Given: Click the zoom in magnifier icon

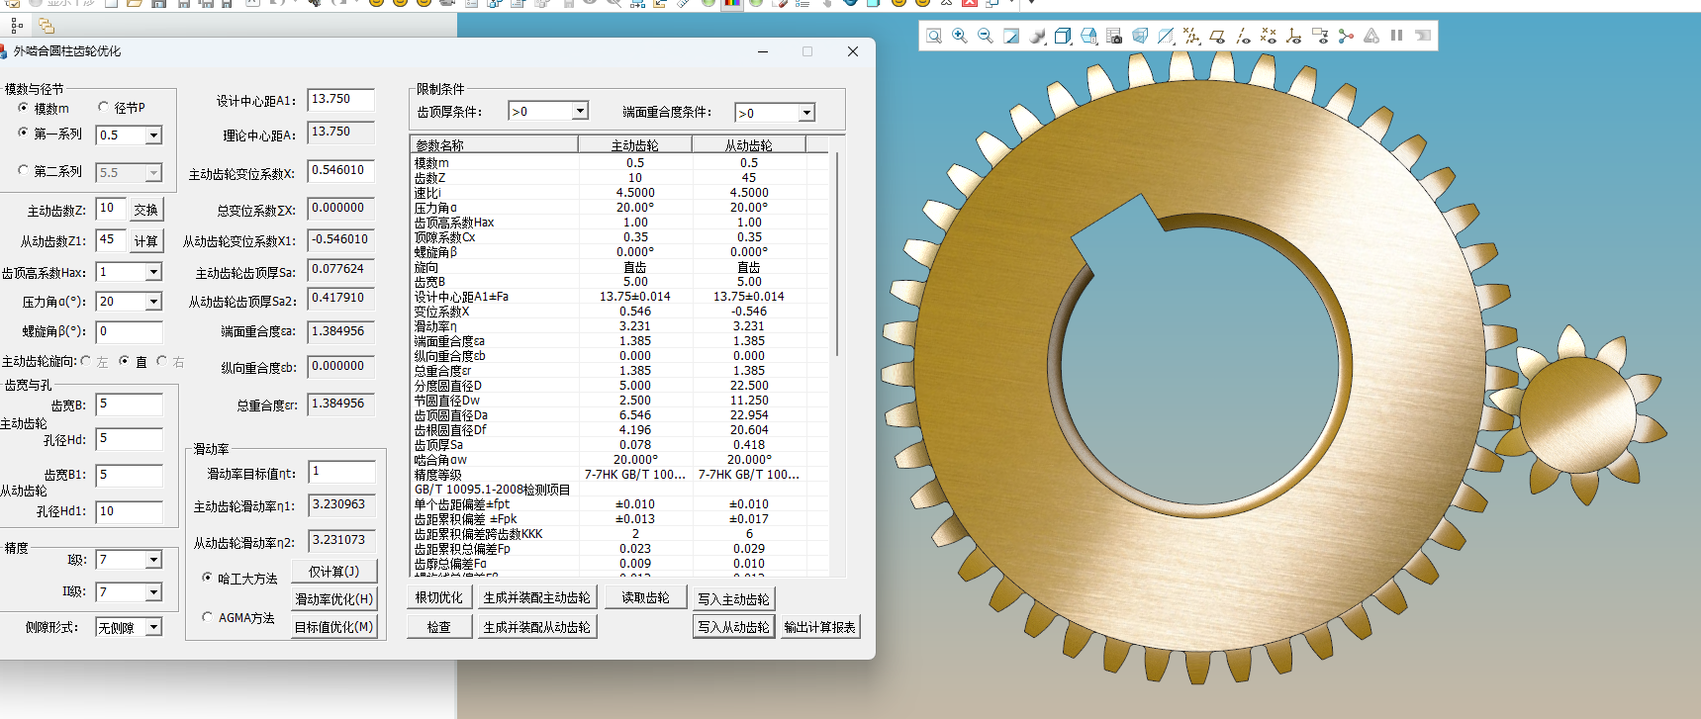Looking at the screenshot, I should click(x=959, y=36).
